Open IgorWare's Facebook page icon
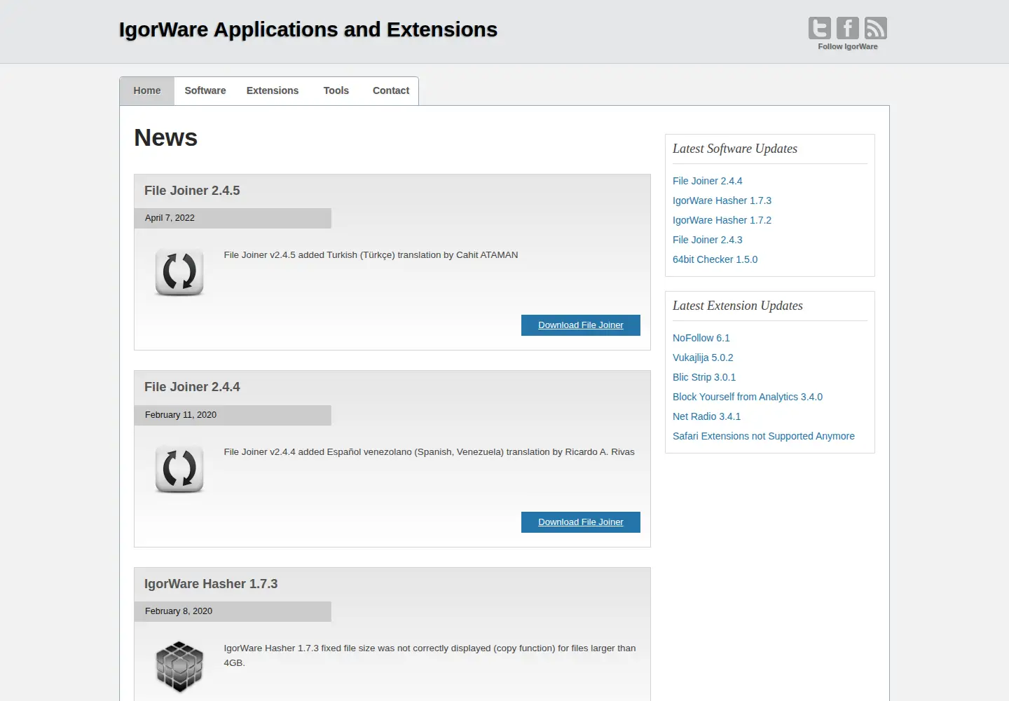 [x=847, y=28]
